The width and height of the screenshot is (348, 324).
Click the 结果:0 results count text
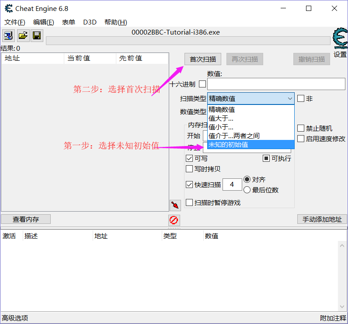coord(10,49)
